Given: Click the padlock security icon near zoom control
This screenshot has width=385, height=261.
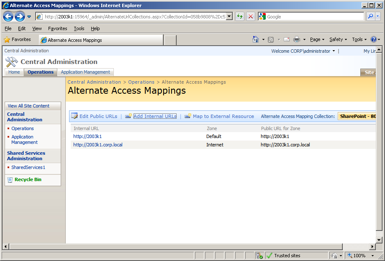Looking at the screenshot, I should point(334,255).
